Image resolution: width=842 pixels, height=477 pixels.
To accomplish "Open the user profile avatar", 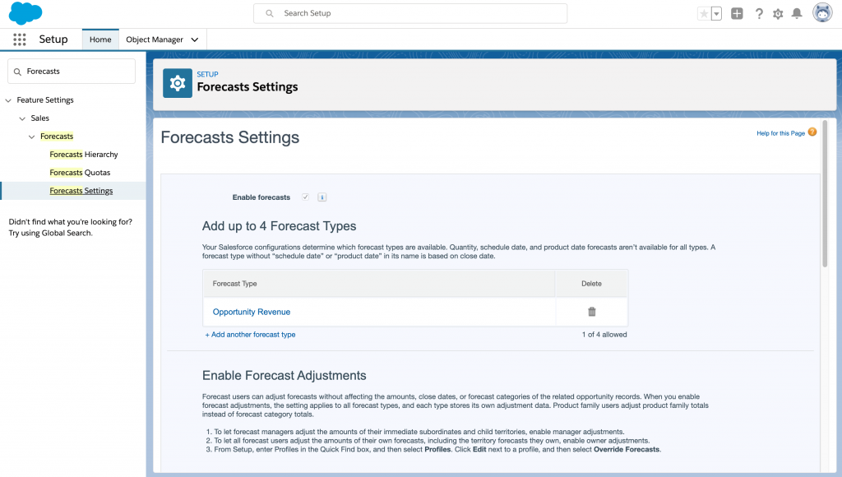I will coord(821,13).
